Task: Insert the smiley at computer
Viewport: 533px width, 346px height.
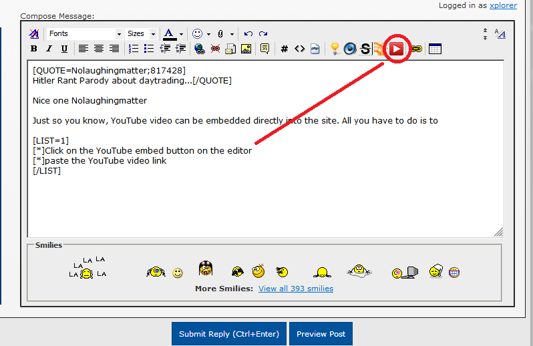Action: 405,273
